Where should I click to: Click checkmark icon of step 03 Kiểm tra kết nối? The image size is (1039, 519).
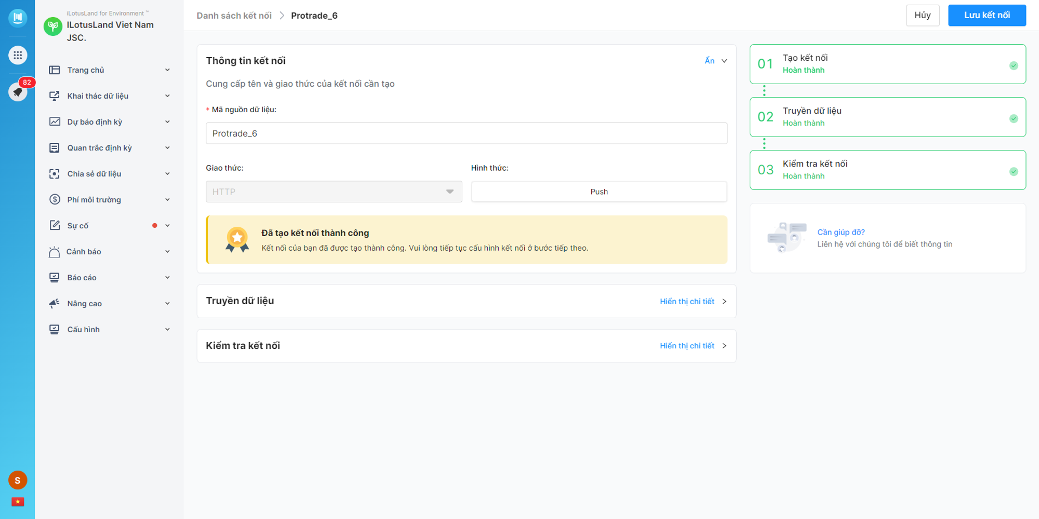click(1014, 171)
